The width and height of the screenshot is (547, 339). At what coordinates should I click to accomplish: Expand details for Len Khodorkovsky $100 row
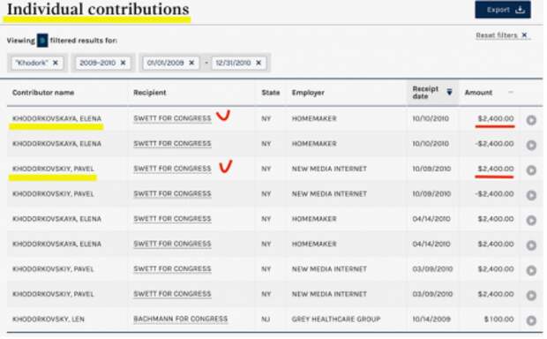click(531, 320)
